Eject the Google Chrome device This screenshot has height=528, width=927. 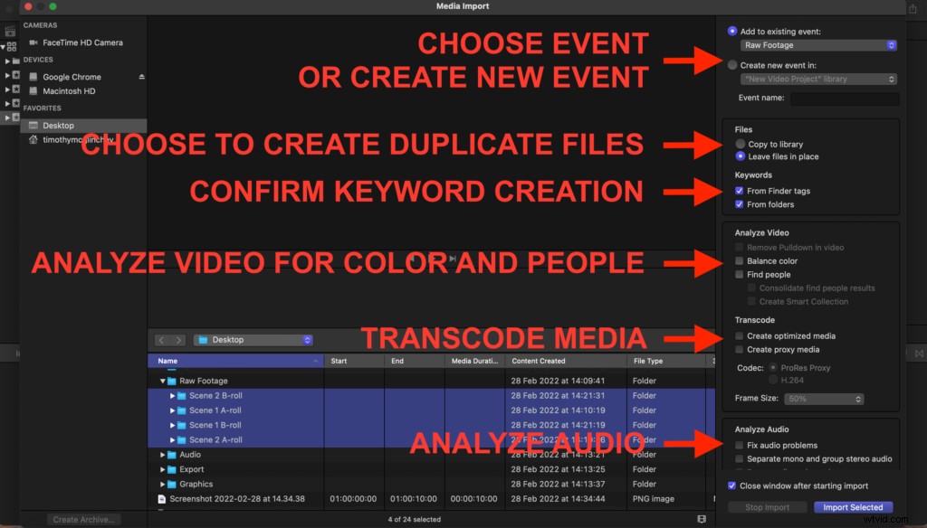[143, 77]
